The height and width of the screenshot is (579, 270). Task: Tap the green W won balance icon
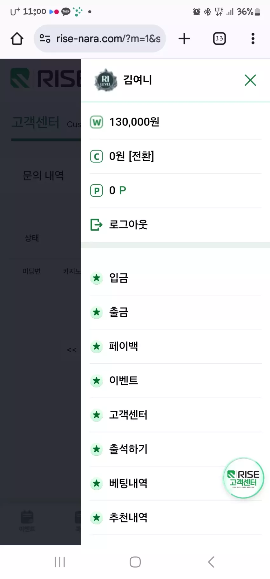point(97,122)
